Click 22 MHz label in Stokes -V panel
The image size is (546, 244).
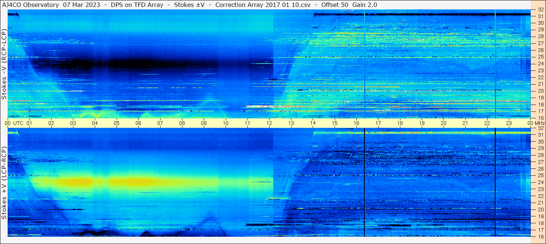coord(541,77)
